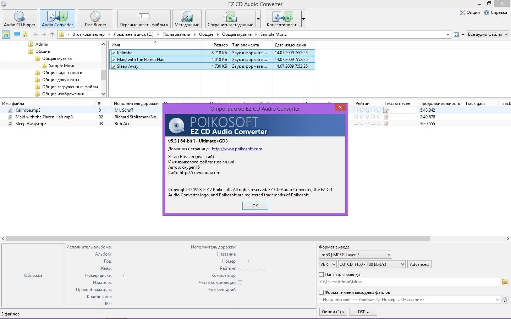
Task: Click DSP » button
Action: click(363, 312)
